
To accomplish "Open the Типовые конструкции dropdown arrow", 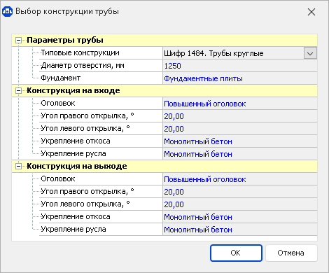I will click(310, 53).
